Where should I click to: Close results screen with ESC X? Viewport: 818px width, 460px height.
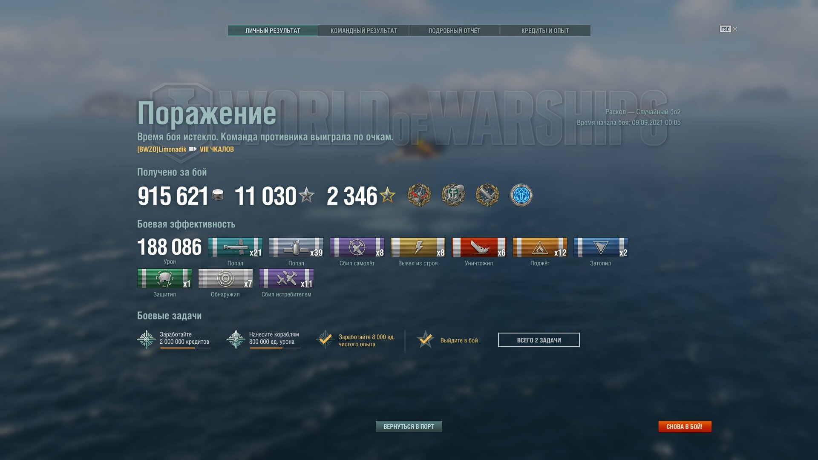(729, 29)
